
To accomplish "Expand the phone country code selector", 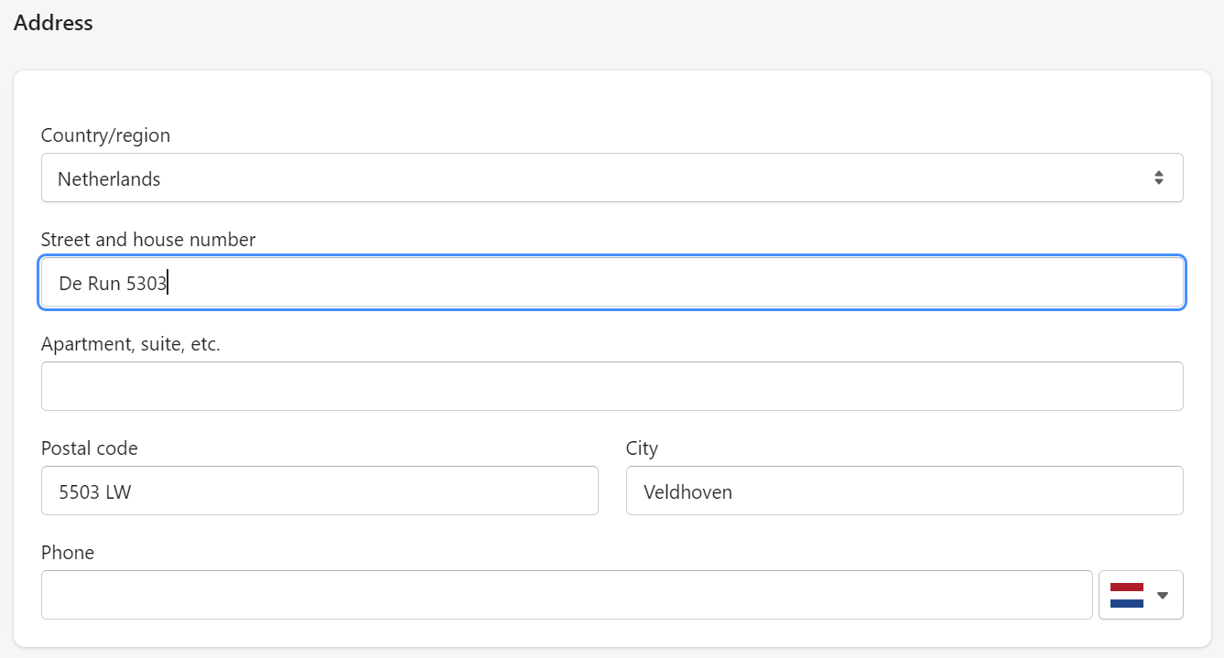I will (x=1141, y=594).
